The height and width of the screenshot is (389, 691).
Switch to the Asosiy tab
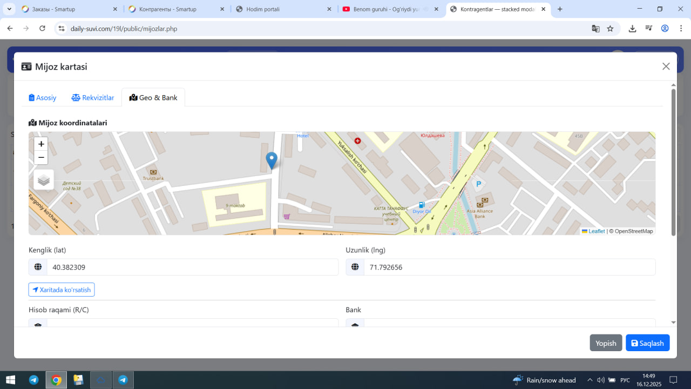[x=43, y=98]
